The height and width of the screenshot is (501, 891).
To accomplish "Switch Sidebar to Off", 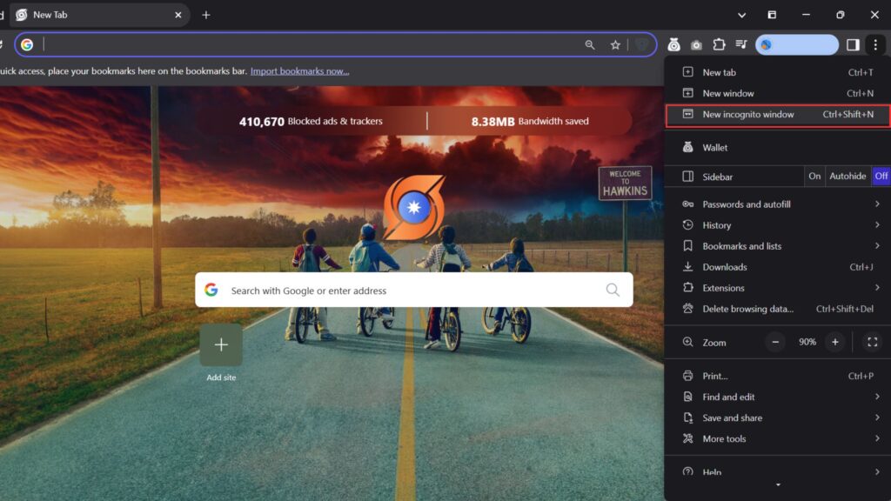I will [881, 177].
